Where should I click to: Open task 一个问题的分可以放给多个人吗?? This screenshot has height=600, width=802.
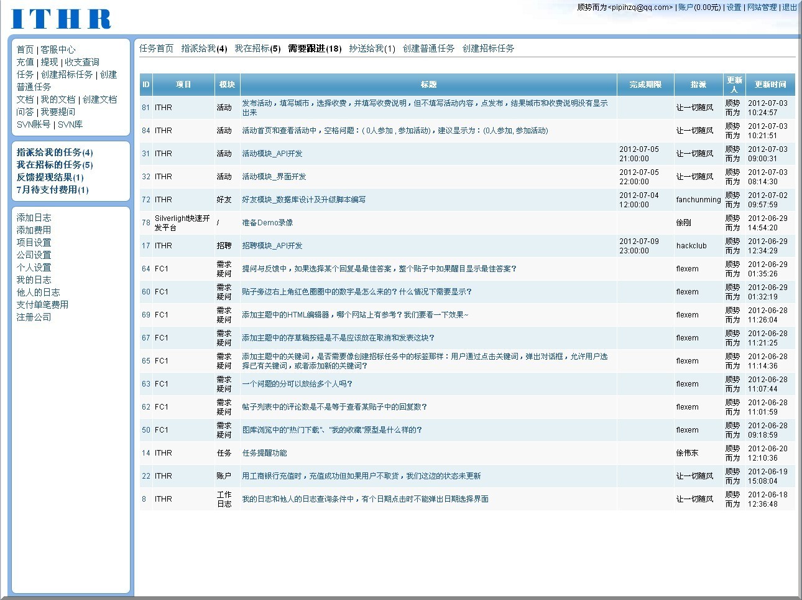click(297, 384)
